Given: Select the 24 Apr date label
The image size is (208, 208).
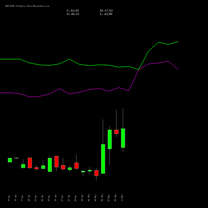Looking at the screenshot, I should [x=55, y=198].
